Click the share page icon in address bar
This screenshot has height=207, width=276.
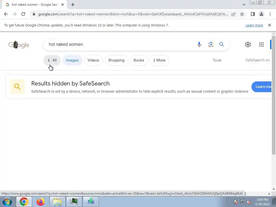click(233, 14)
